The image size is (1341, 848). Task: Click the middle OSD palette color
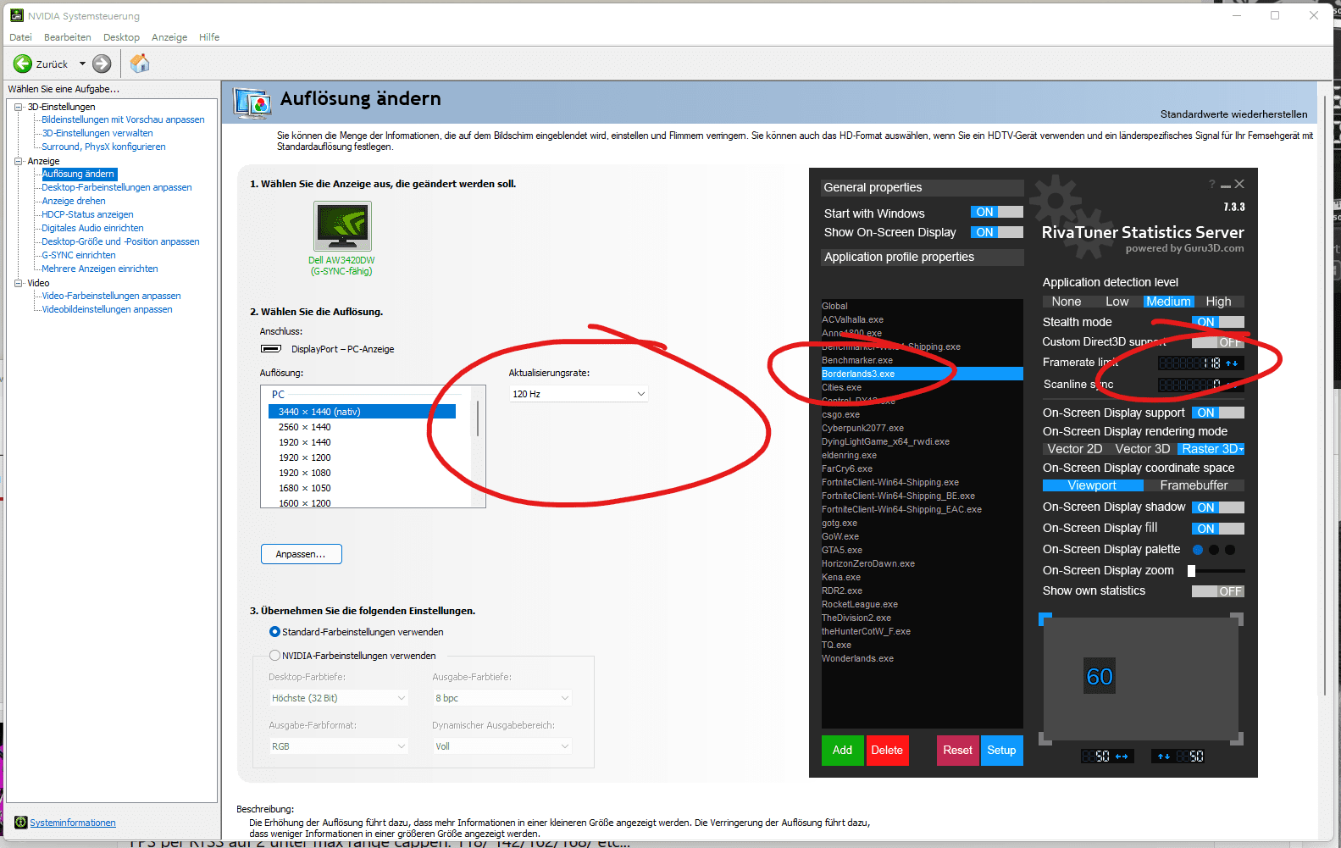point(1214,550)
